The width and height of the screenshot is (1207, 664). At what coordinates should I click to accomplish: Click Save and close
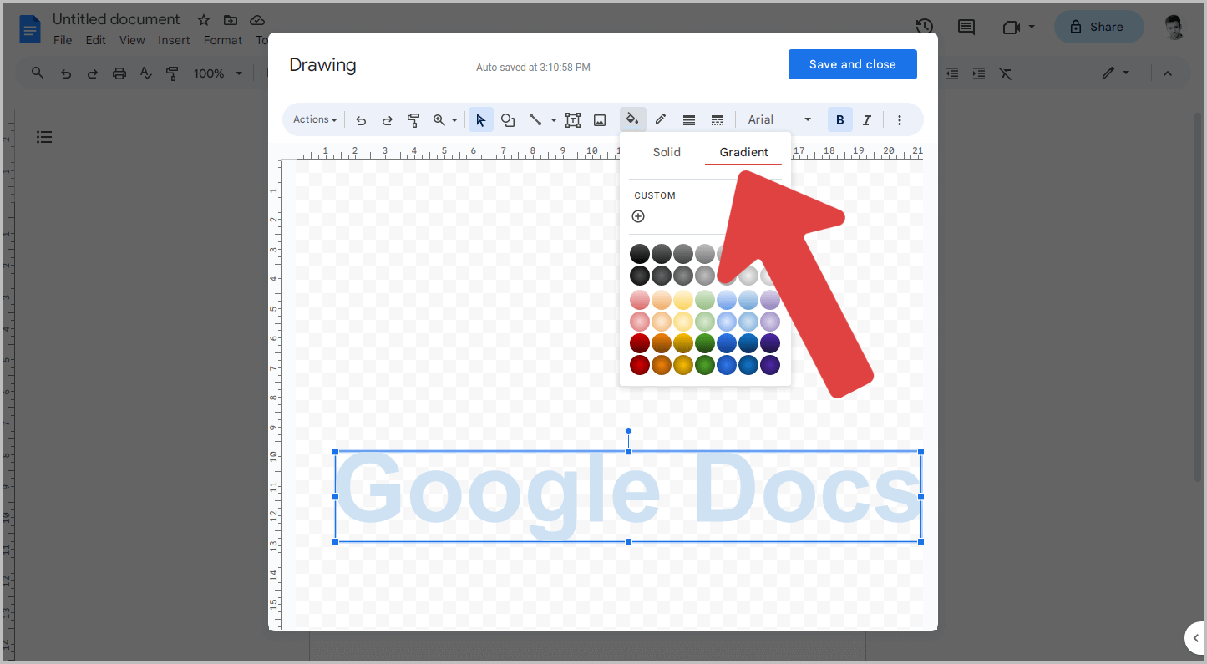pos(853,64)
